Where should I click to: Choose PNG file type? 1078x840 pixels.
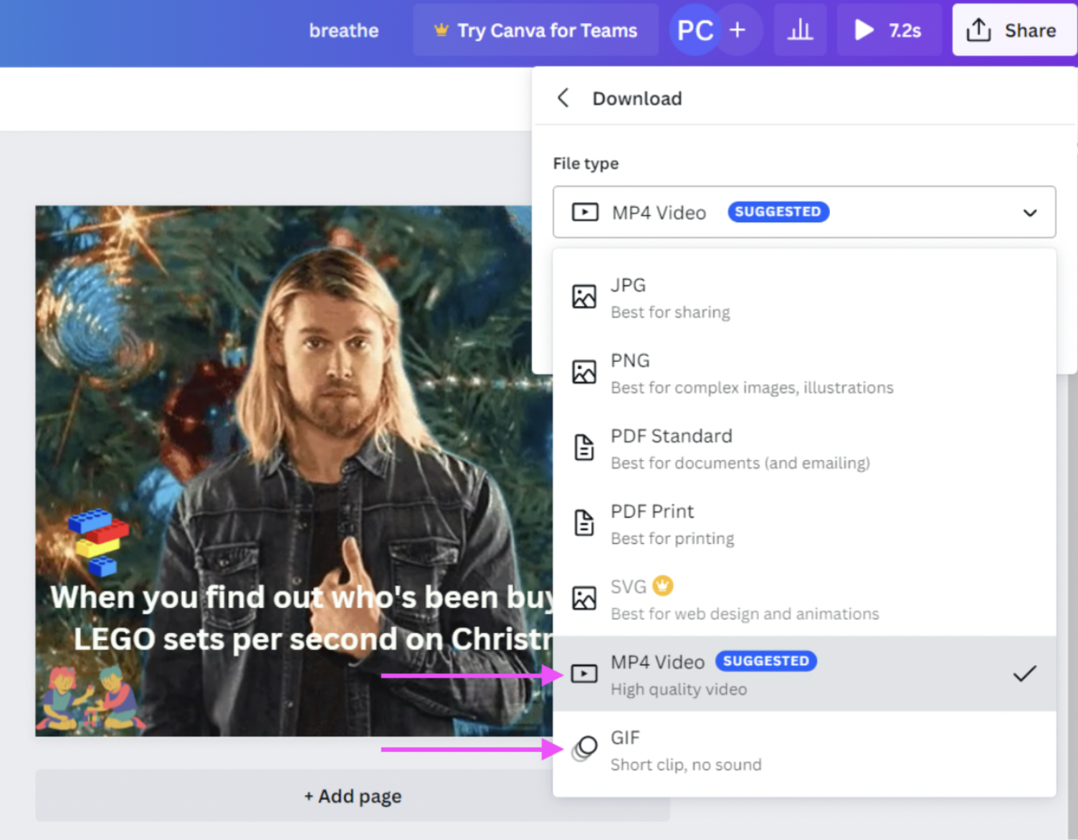804,373
